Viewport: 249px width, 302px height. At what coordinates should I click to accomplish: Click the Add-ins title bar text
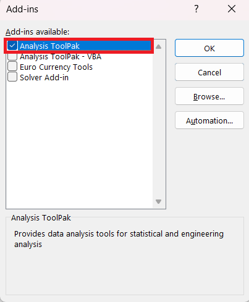click(22, 9)
